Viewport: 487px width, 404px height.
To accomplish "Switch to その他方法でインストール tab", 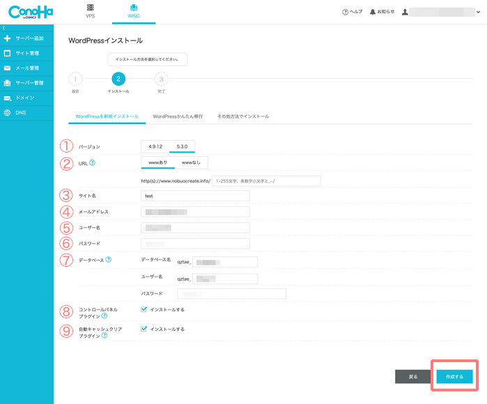I will pyautogui.click(x=243, y=116).
